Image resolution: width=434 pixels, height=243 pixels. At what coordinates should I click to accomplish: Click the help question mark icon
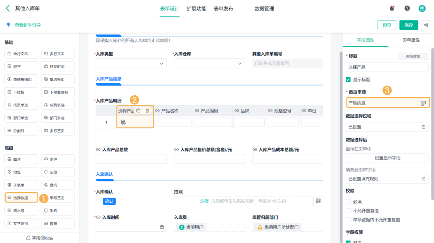(x=407, y=8)
